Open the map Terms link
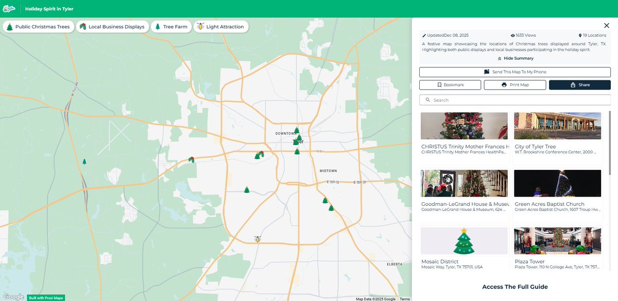 click(x=405, y=299)
